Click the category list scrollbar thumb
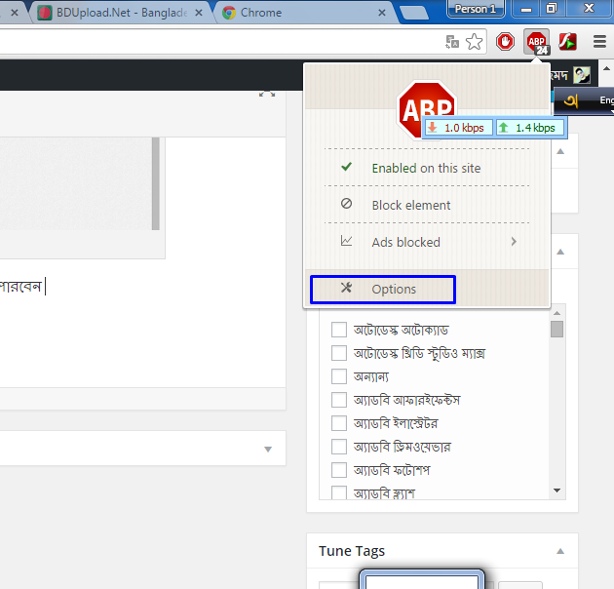 556,329
